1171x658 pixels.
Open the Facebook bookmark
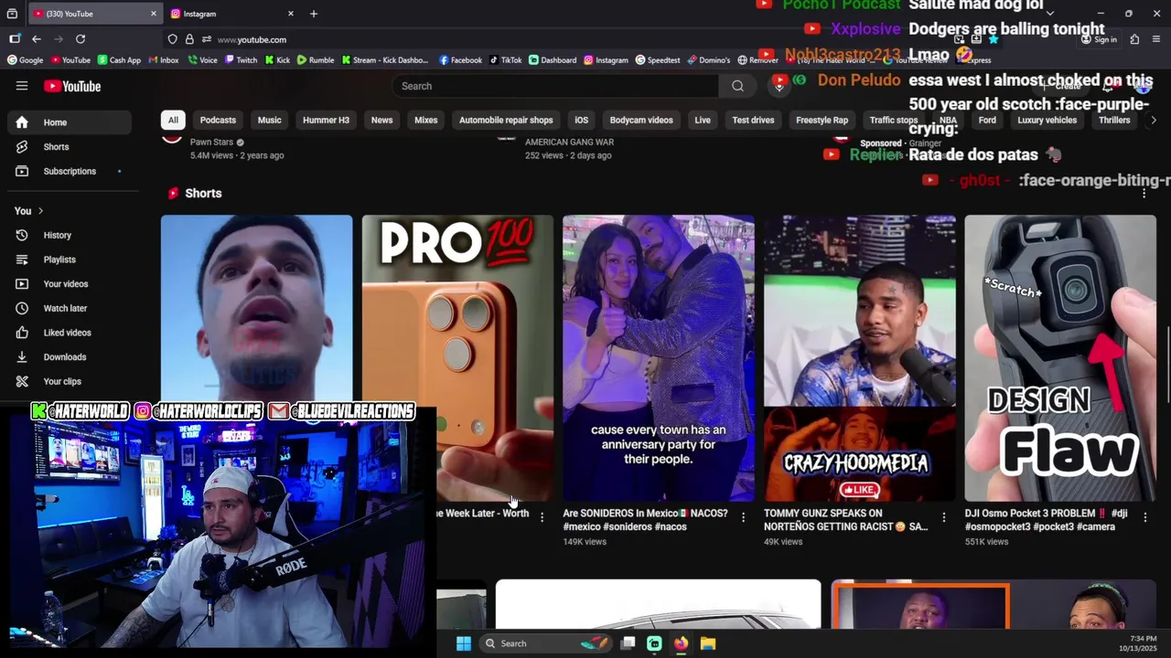tap(460, 60)
